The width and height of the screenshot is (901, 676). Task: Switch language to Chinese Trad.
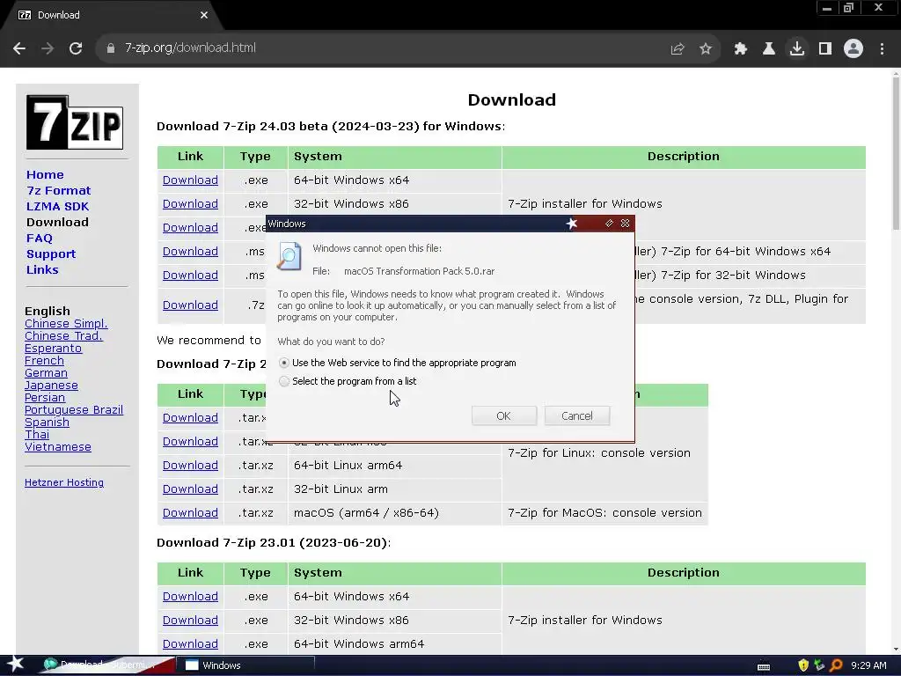click(63, 335)
